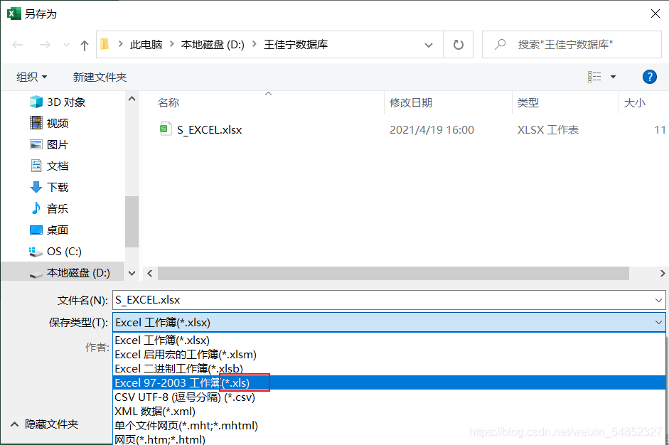Choose 单个文件网页(*.mht;*.mhtml) option

coord(389,425)
